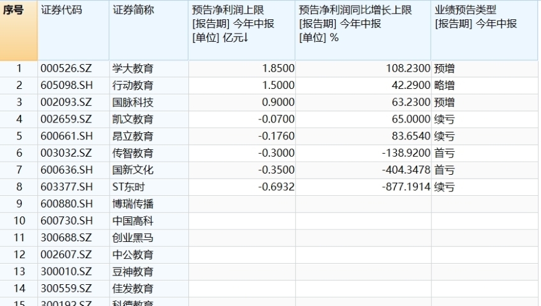The height and width of the screenshot is (306, 541).
Task: Select row number 14
Action: pyautogui.click(x=19, y=288)
